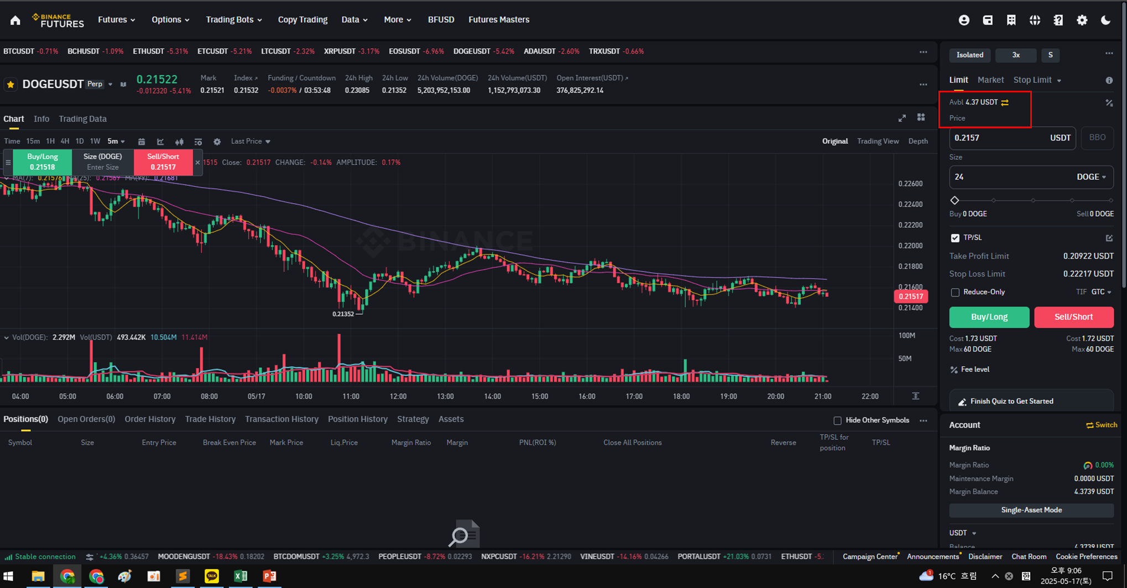Select the Original chart view

tap(834, 141)
